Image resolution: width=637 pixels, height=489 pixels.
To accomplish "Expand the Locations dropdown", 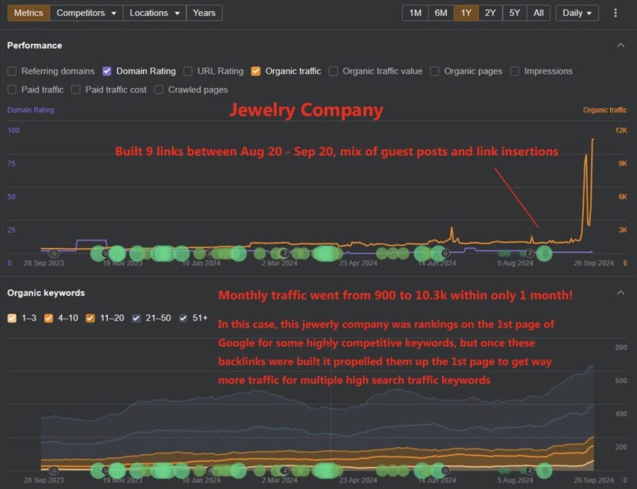I will point(155,13).
